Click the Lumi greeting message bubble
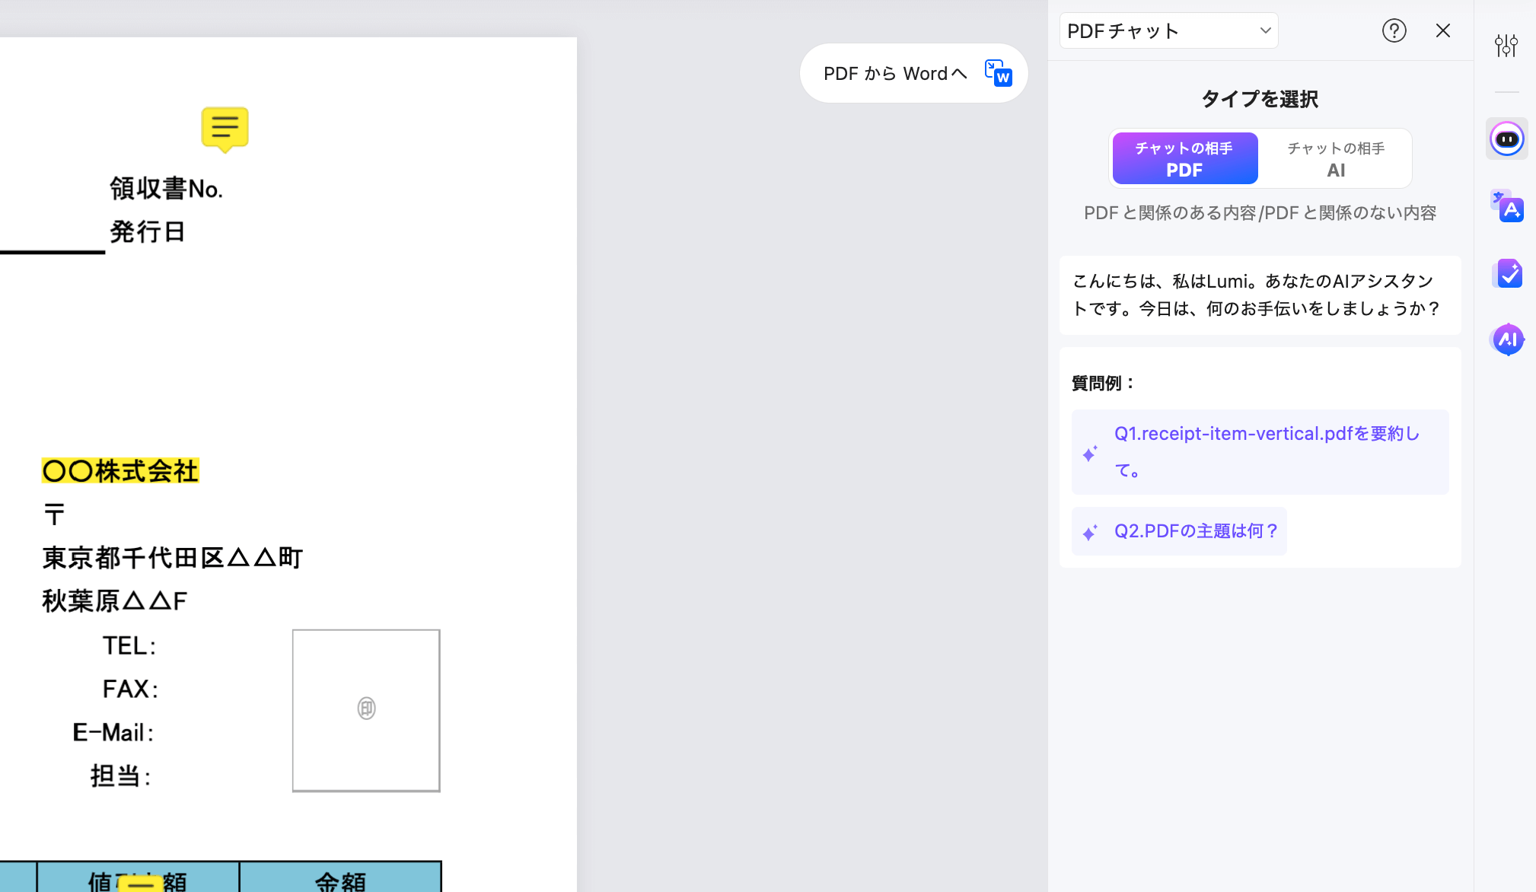This screenshot has width=1536, height=892. [1260, 295]
